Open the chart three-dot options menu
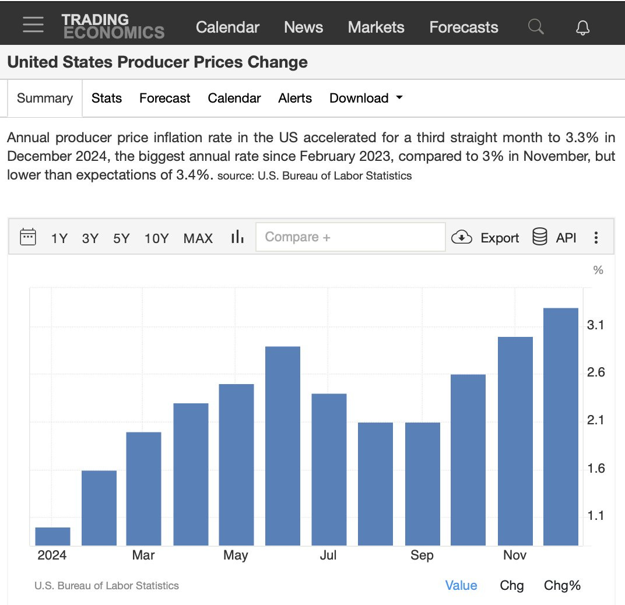625x605 pixels. click(596, 238)
